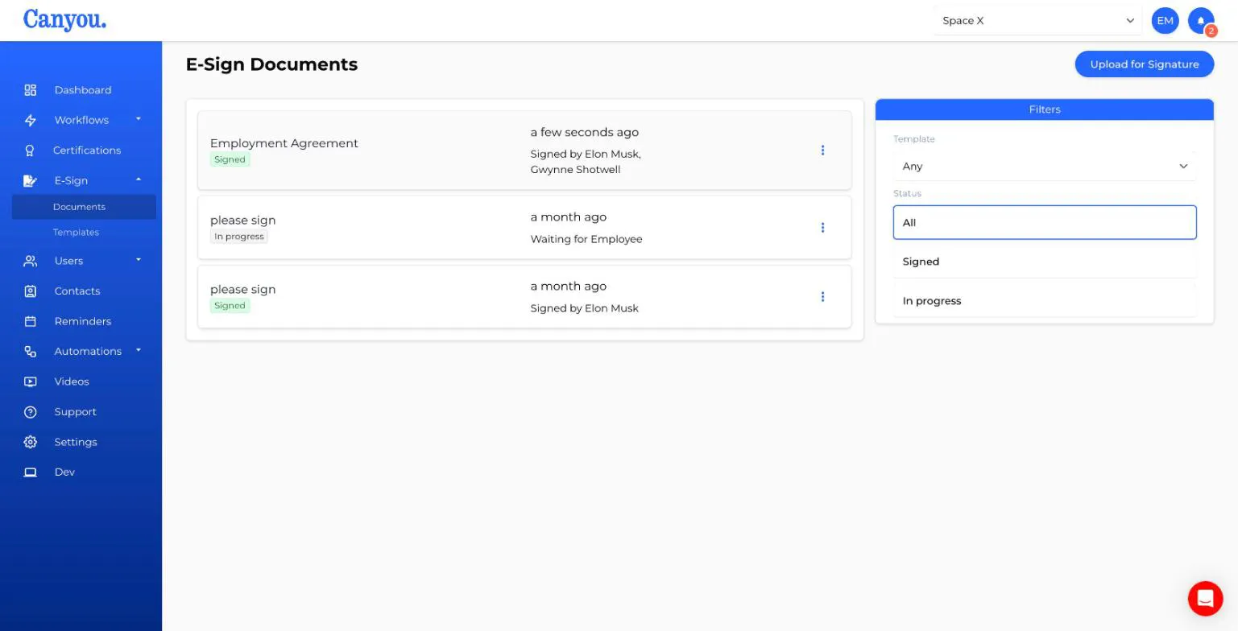1238x631 pixels.
Task: Click the Settings gear icon
Action: (31, 442)
